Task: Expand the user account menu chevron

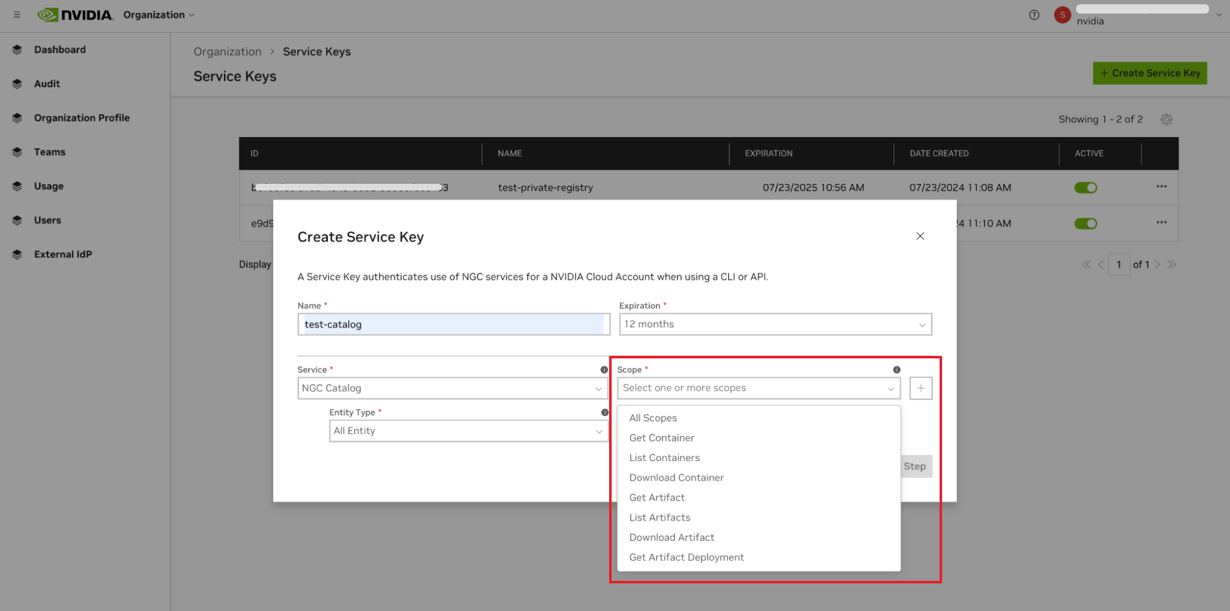Action: [x=1219, y=15]
